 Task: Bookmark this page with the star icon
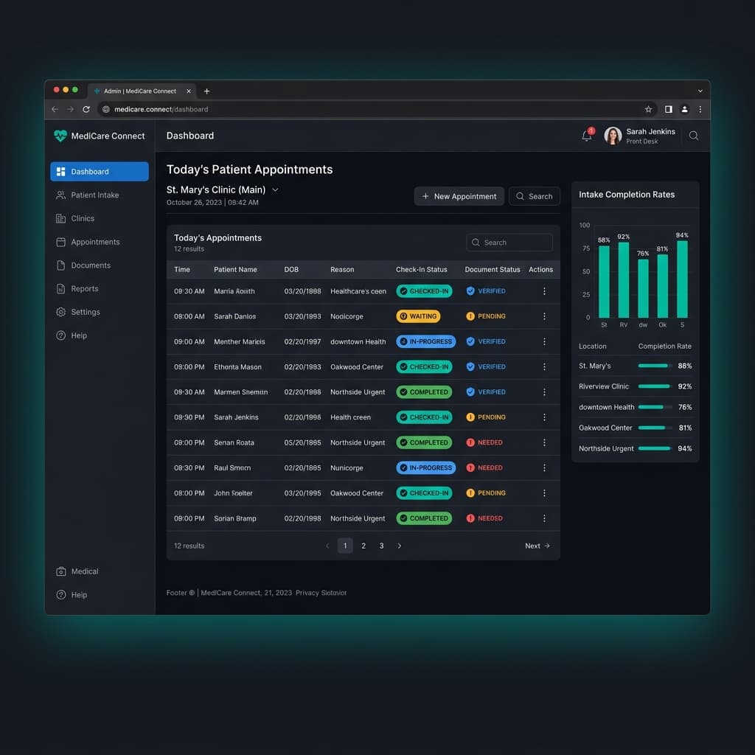[648, 109]
